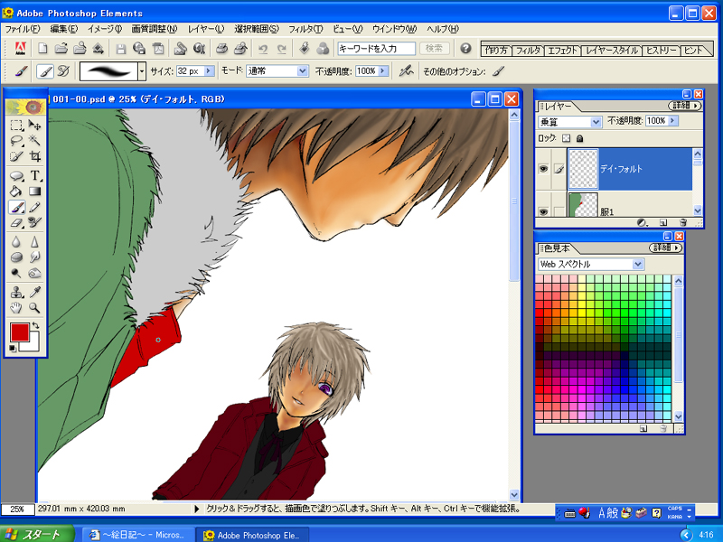Select the Selection Brush tool
723x542 pixels.
(x=16, y=156)
